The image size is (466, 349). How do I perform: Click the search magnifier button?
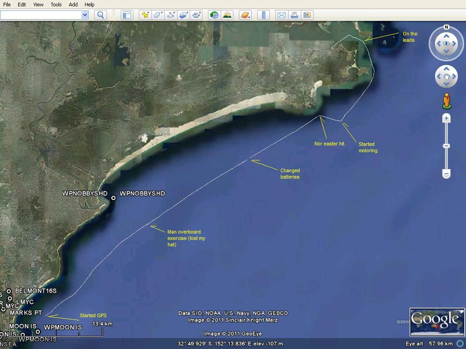[x=101, y=15]
